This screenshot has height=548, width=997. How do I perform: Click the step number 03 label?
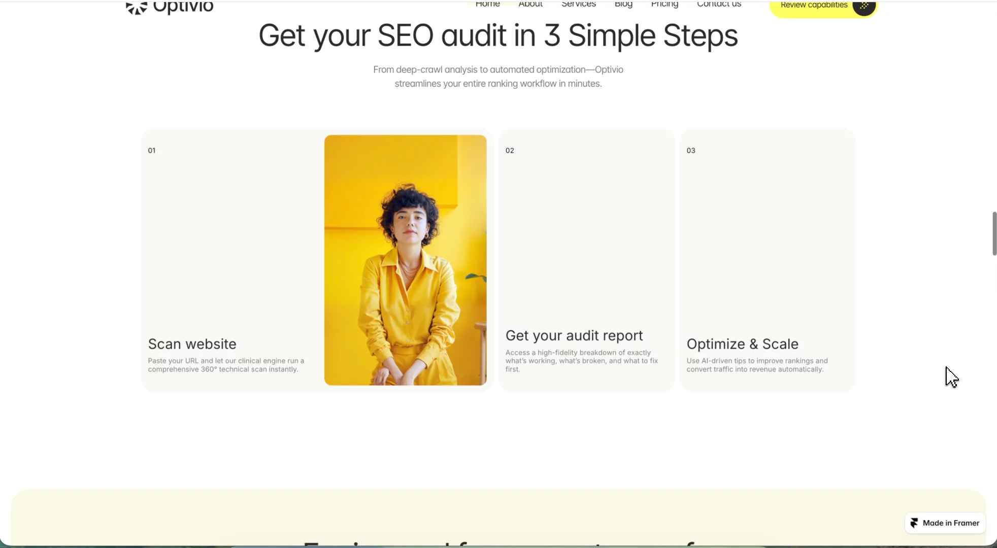tap(691, 151)
